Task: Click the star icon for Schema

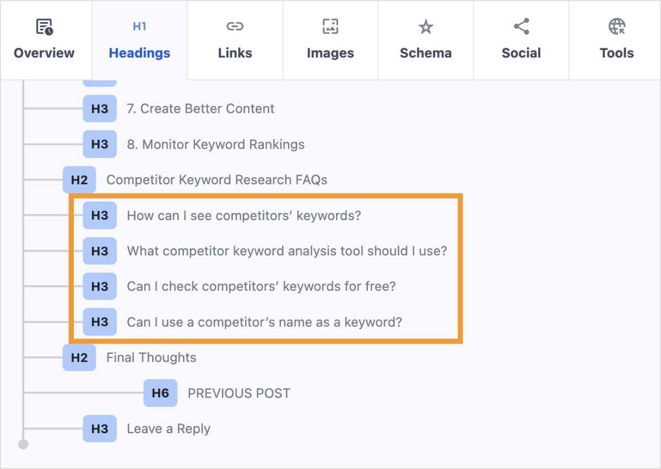Action: [x=425, y=26]
